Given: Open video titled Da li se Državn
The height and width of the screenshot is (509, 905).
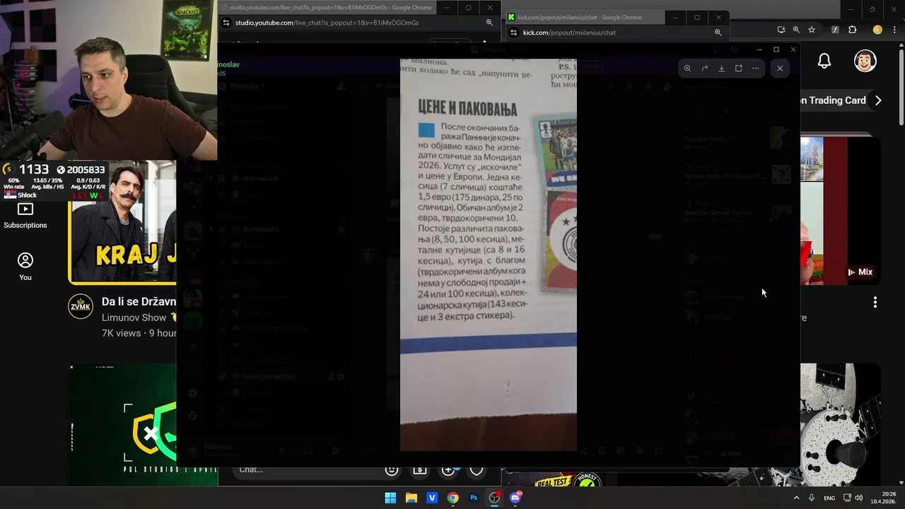Looking at the screenshot, I should point(139,301).
